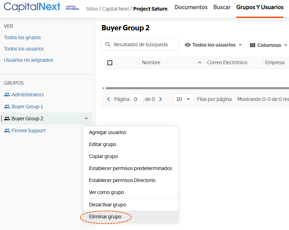289x230 pixels.
Task: Open Usuarios no asignados link
Action: click(29, 60)
